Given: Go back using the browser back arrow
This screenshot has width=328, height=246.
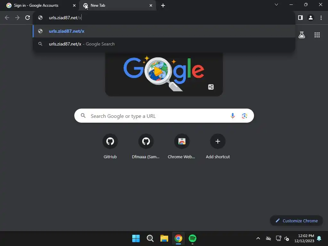Looking at the screenshot, I should click(7, 18).
